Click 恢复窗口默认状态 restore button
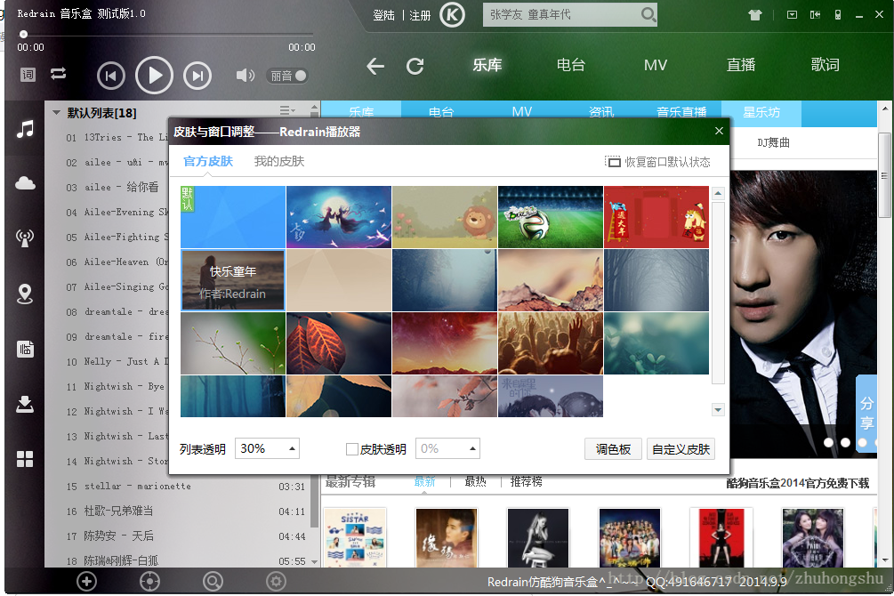The image size is (894, 596). click(x=657, y=162)
